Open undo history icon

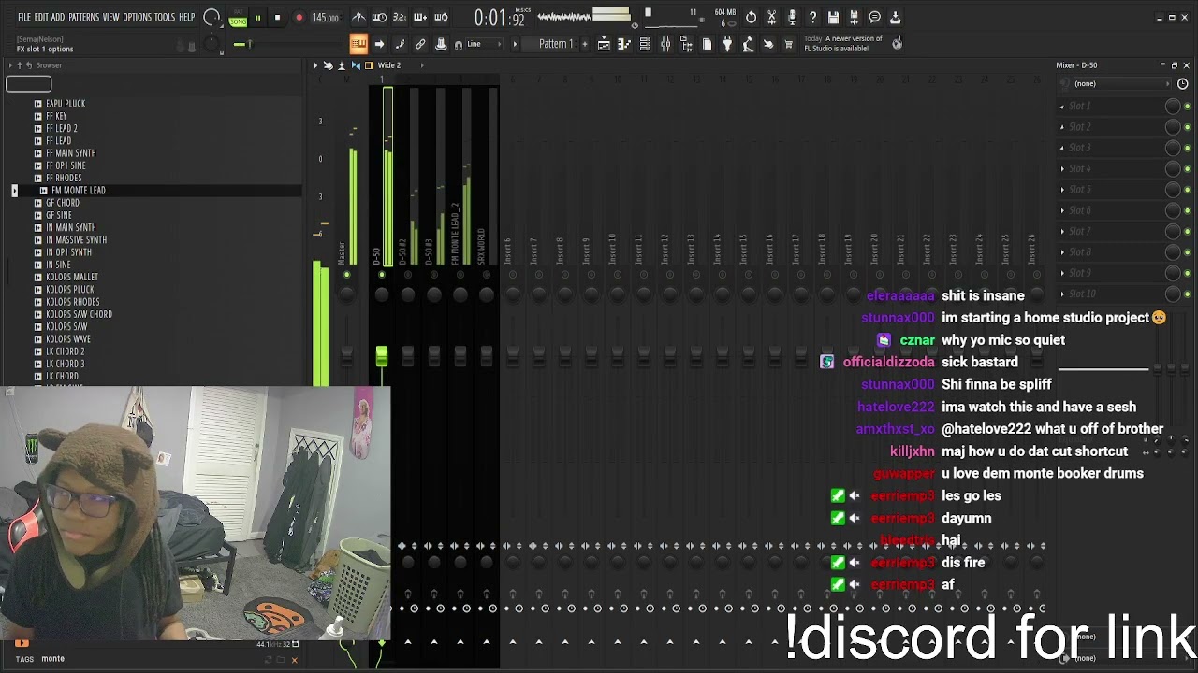(x=751, y=18)
